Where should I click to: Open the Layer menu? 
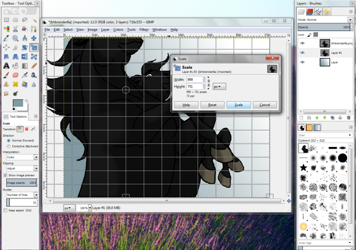click(105, 29)
